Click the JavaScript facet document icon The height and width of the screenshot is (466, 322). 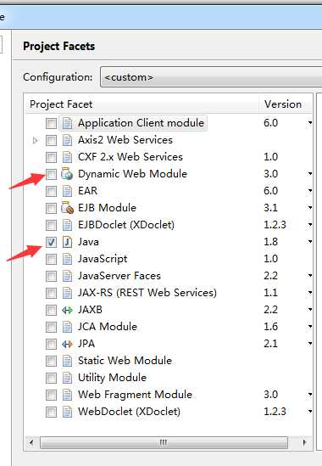[67, 259]
